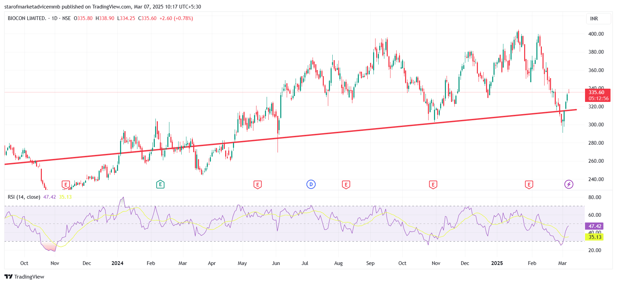Open the blue D dividend marker

pyautogui.click(x=311, y=184)
